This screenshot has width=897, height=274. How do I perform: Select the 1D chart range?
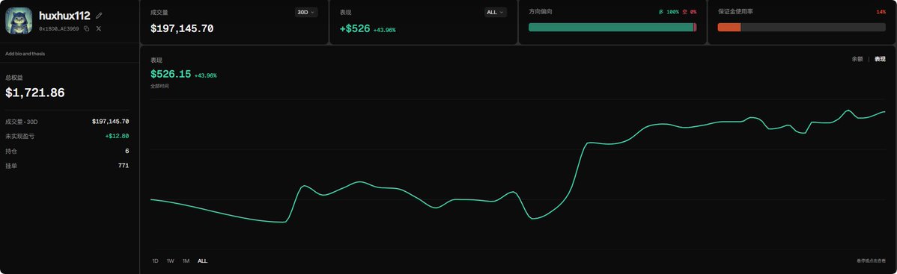[155, 261]
